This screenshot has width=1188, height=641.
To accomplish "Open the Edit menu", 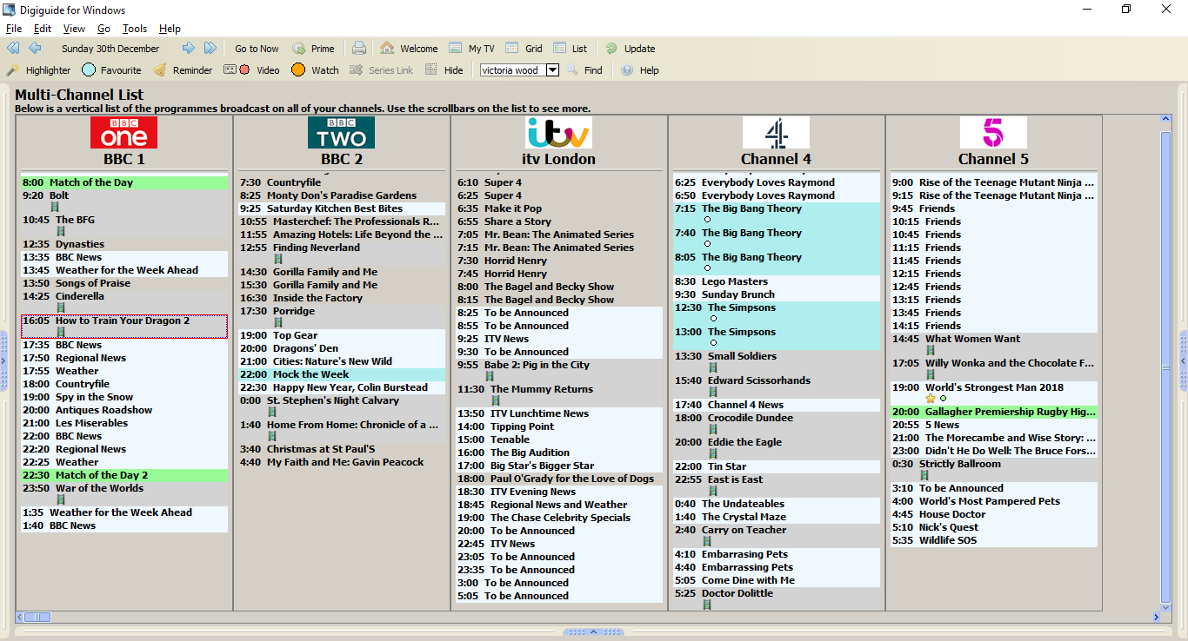I will coord(43,29).
